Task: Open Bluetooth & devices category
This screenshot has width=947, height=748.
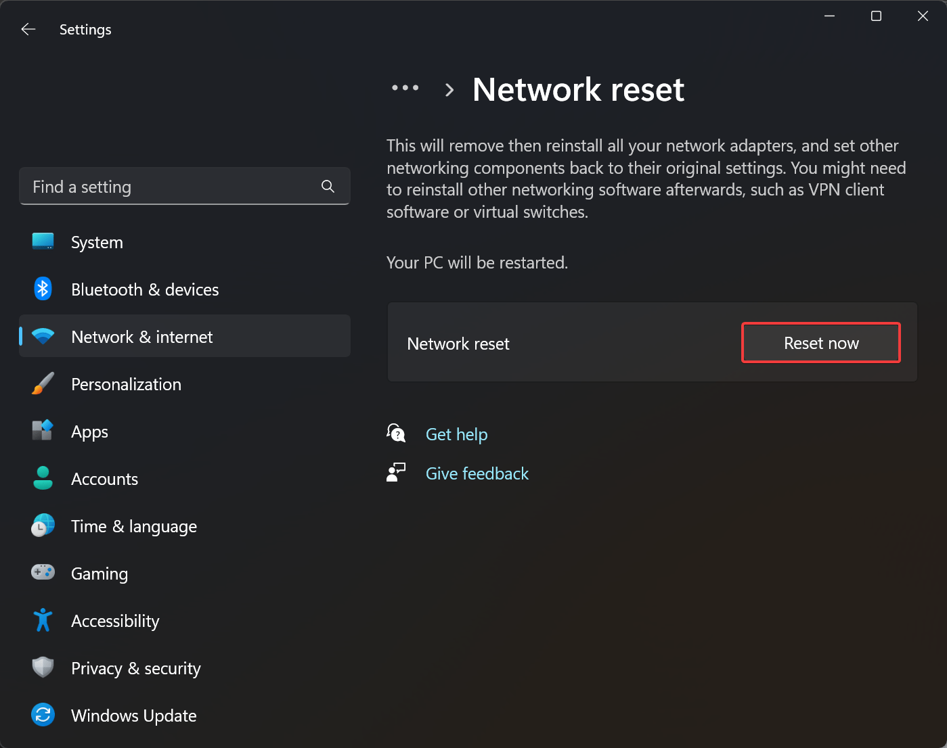Action: (x=145, y=289)
